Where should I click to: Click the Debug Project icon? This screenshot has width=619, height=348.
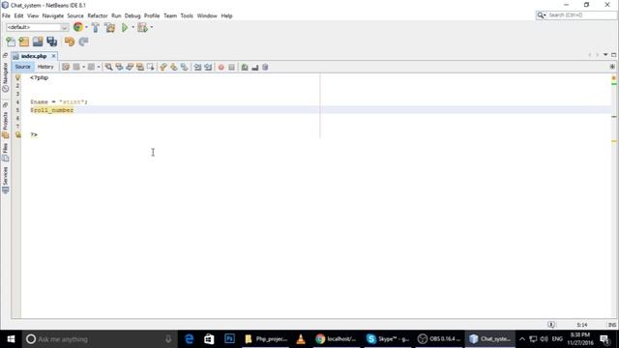pos(142,27)
